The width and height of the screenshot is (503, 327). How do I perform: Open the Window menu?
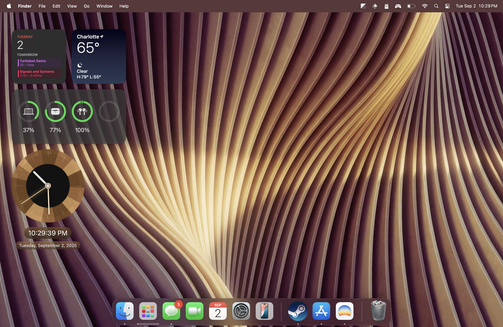[x=104, y=6]
